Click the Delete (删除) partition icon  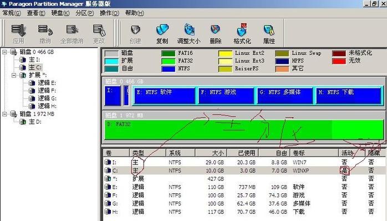click(x=216, y=30)
